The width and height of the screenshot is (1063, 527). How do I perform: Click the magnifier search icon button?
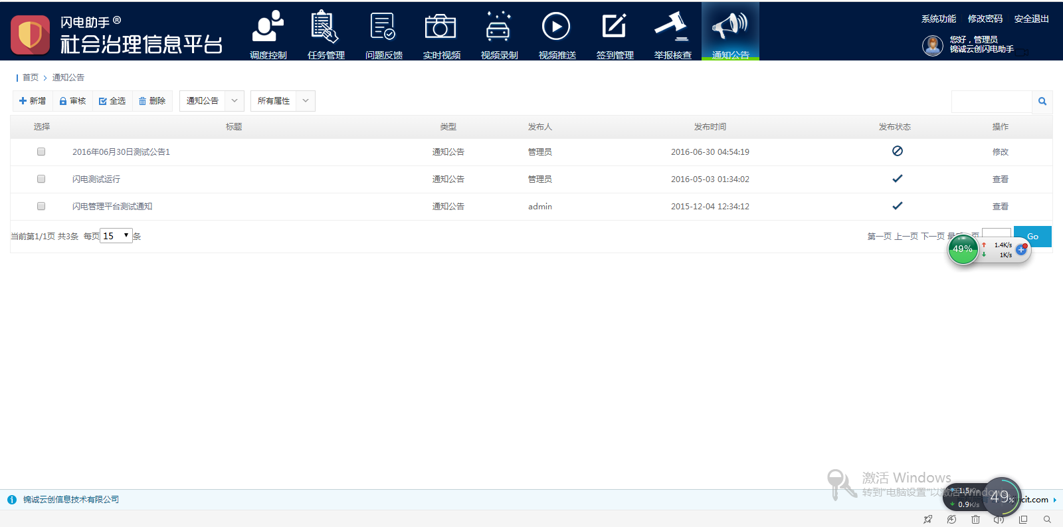point(1042,102)
